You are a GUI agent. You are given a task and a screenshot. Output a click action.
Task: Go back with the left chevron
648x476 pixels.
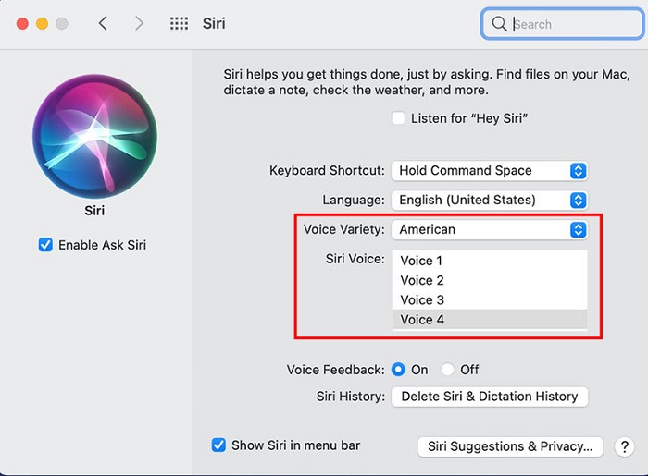click(x=103, y=23)
